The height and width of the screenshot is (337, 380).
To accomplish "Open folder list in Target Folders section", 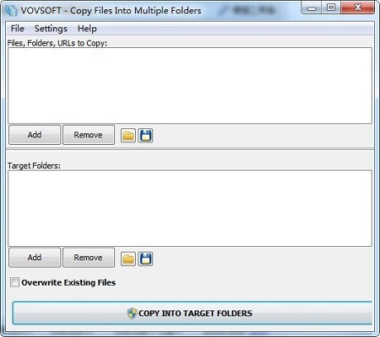I will point(128,259).
